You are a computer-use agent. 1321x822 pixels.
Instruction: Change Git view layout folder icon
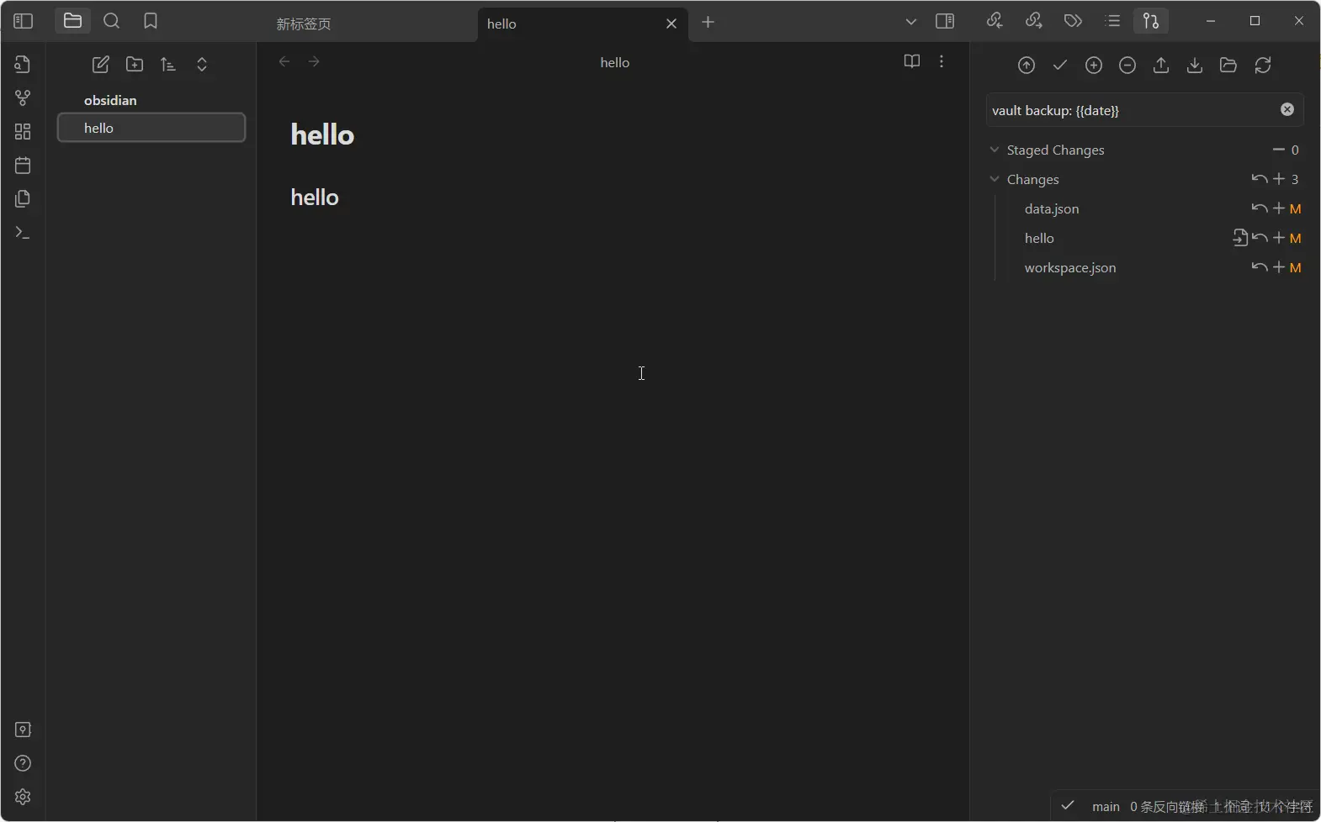1228,66
